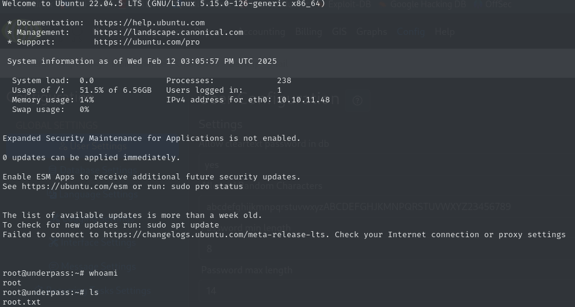575x307 pixels.
Task: Select the Config menu item
Action: pyautogui.click(x=411, y=31)
